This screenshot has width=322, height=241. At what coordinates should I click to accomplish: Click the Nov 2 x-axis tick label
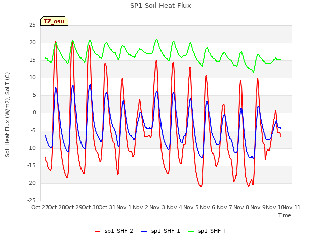pos(141,207)
